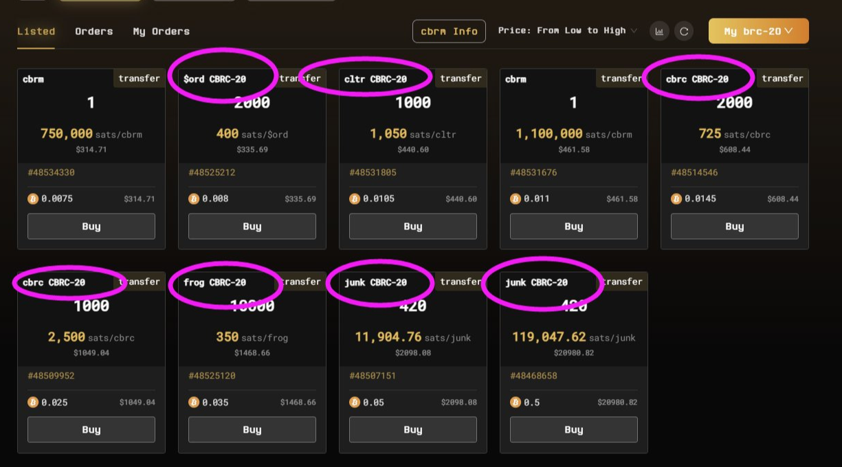Click the Bitcoin icon beside 0.0105
Viewport: 842px width, 467px height.
[354, 199]
